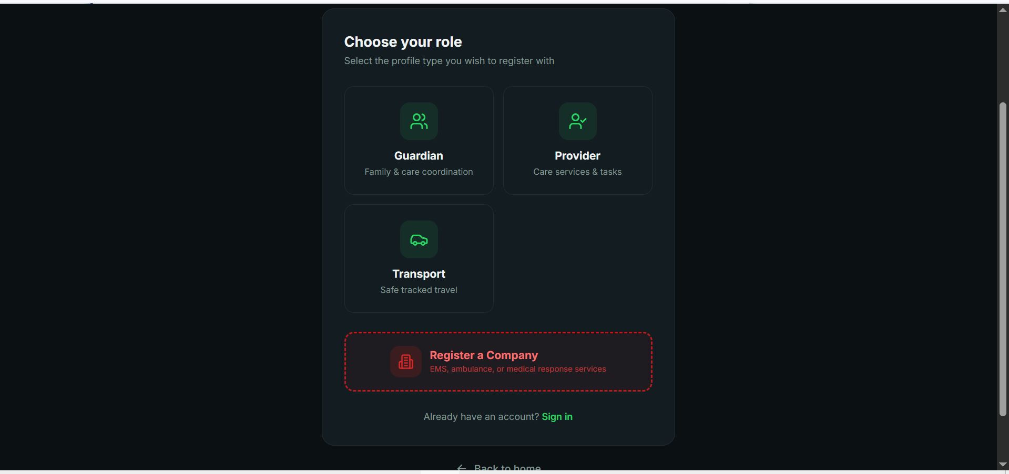Pick the Provider role title
This screenshot has width=1009, height=474.
tap(577, 156)
